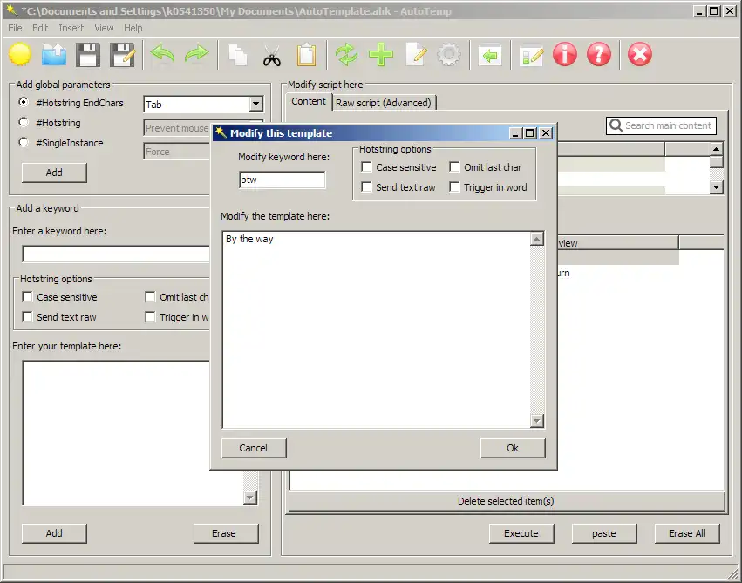Click the red X Exit toolbar icon
This screenshot has width=742, height=583.
click(640, 54)
